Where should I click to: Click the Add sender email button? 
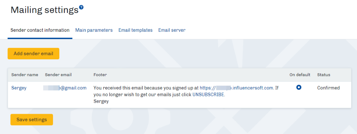(33, 53)
